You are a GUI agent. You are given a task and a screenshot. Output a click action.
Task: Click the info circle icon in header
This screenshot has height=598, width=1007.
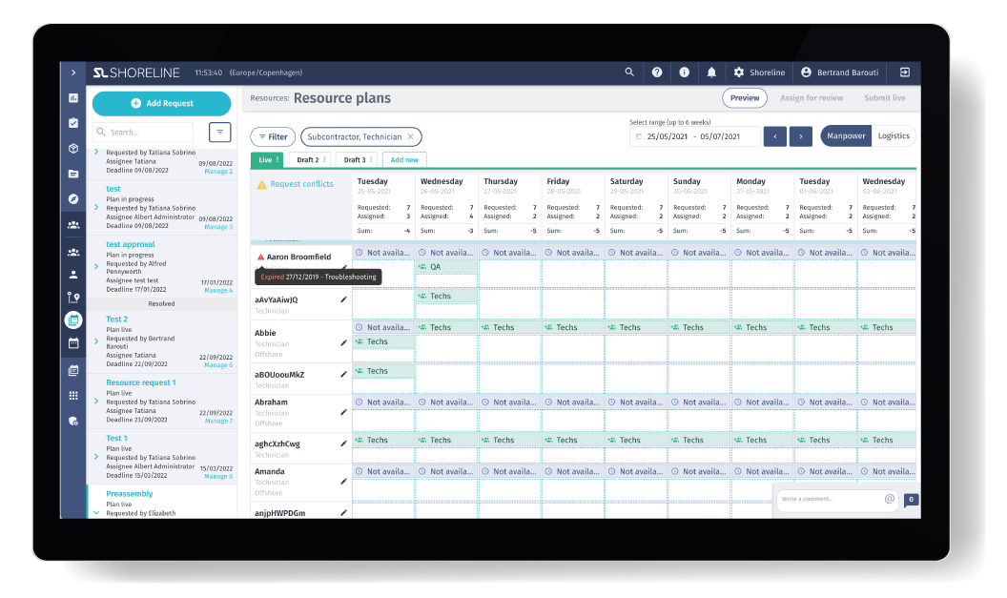coord(684,72)
